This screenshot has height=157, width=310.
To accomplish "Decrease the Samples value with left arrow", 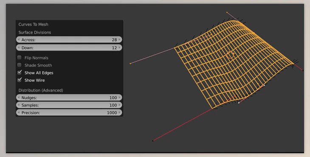I will click(19, 105).
